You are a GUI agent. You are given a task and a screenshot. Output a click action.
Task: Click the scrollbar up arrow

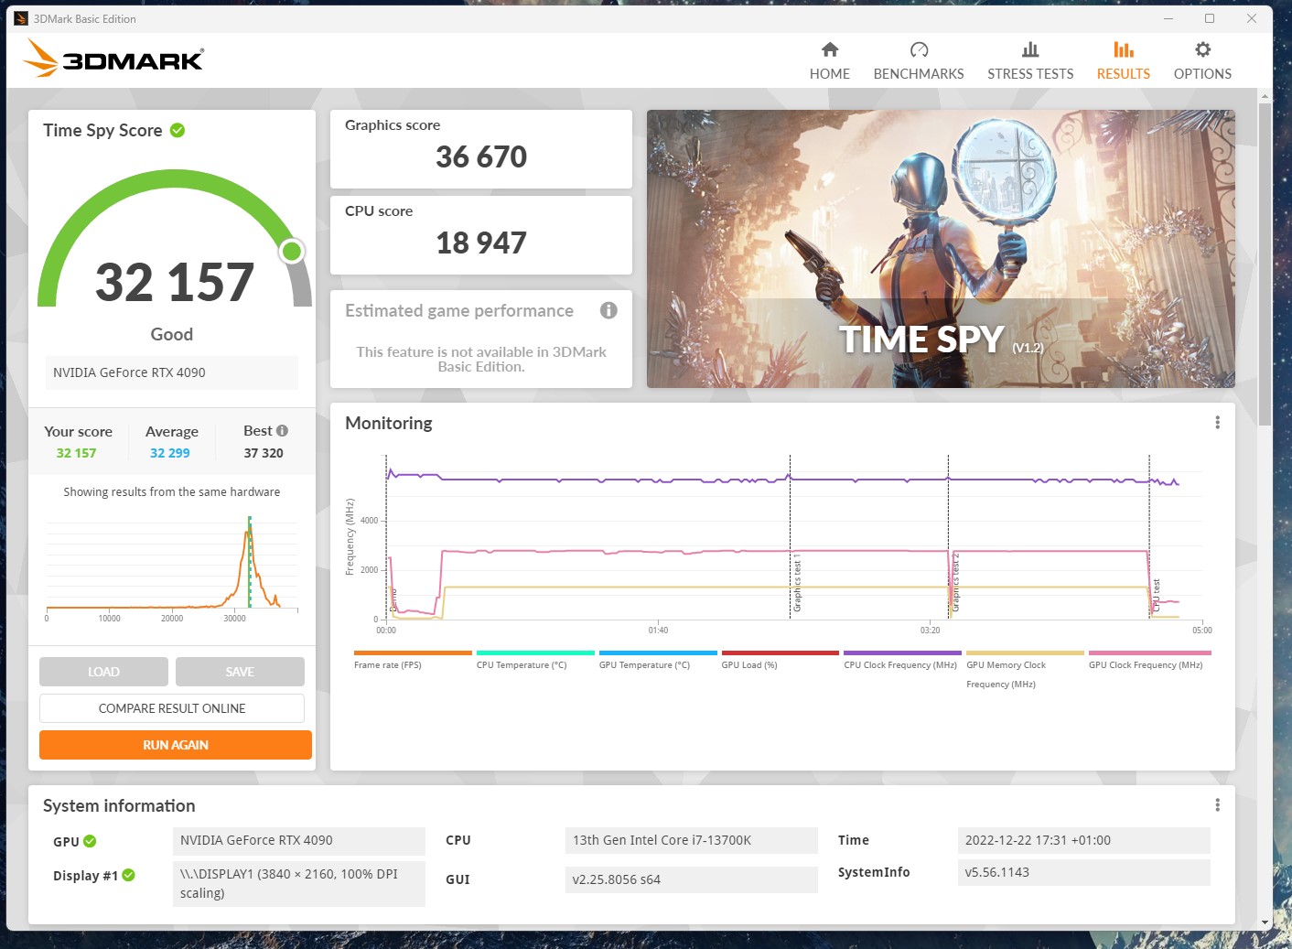1265,95
